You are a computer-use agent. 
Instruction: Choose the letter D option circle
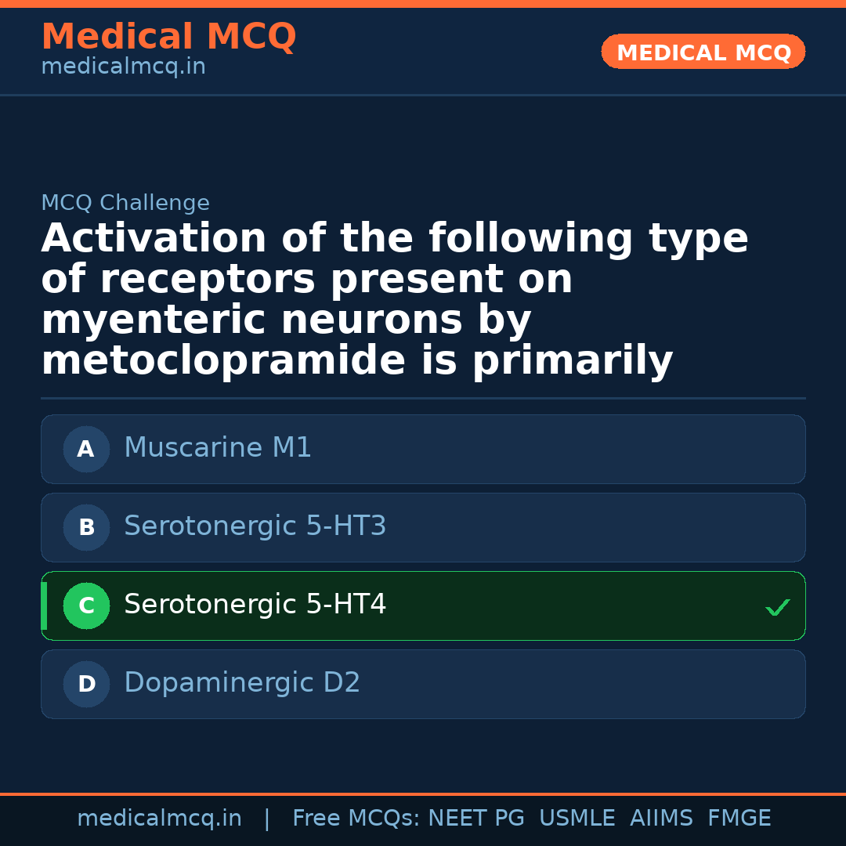(86, 684)
